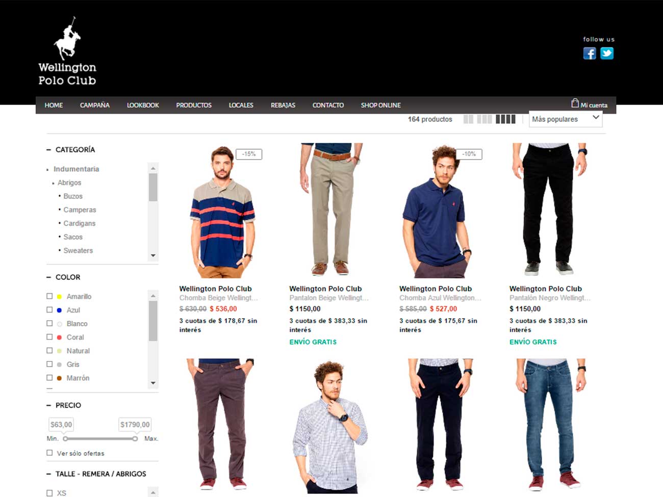Check the Blanco color filter

coord(49,323)
